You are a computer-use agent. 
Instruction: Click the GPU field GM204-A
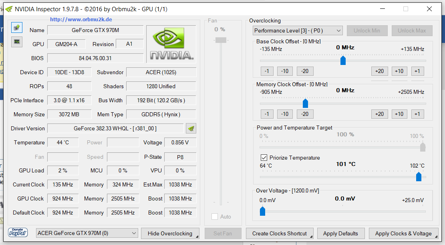[66, 44]
